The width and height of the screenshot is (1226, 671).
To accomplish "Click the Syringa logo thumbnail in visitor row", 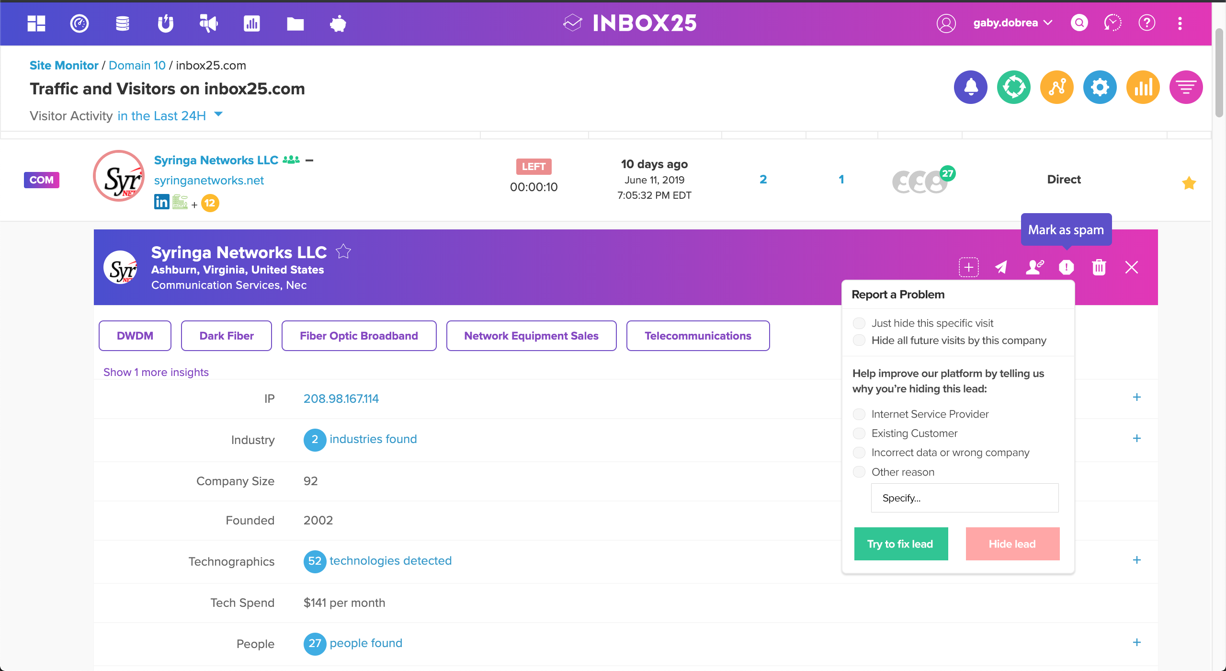I will [x=119, y=176].
